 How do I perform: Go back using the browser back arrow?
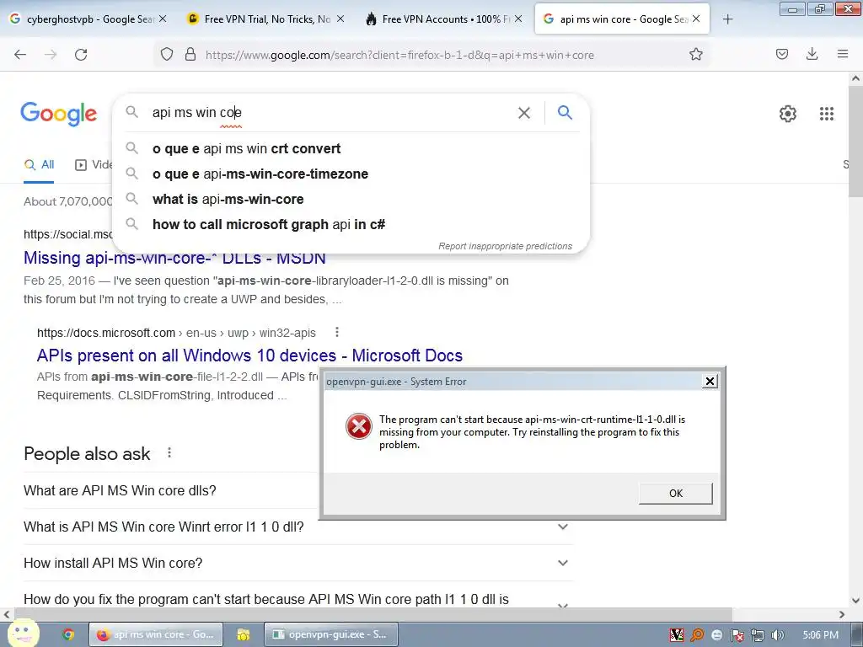pyautogui.click(x=20, y=55)
